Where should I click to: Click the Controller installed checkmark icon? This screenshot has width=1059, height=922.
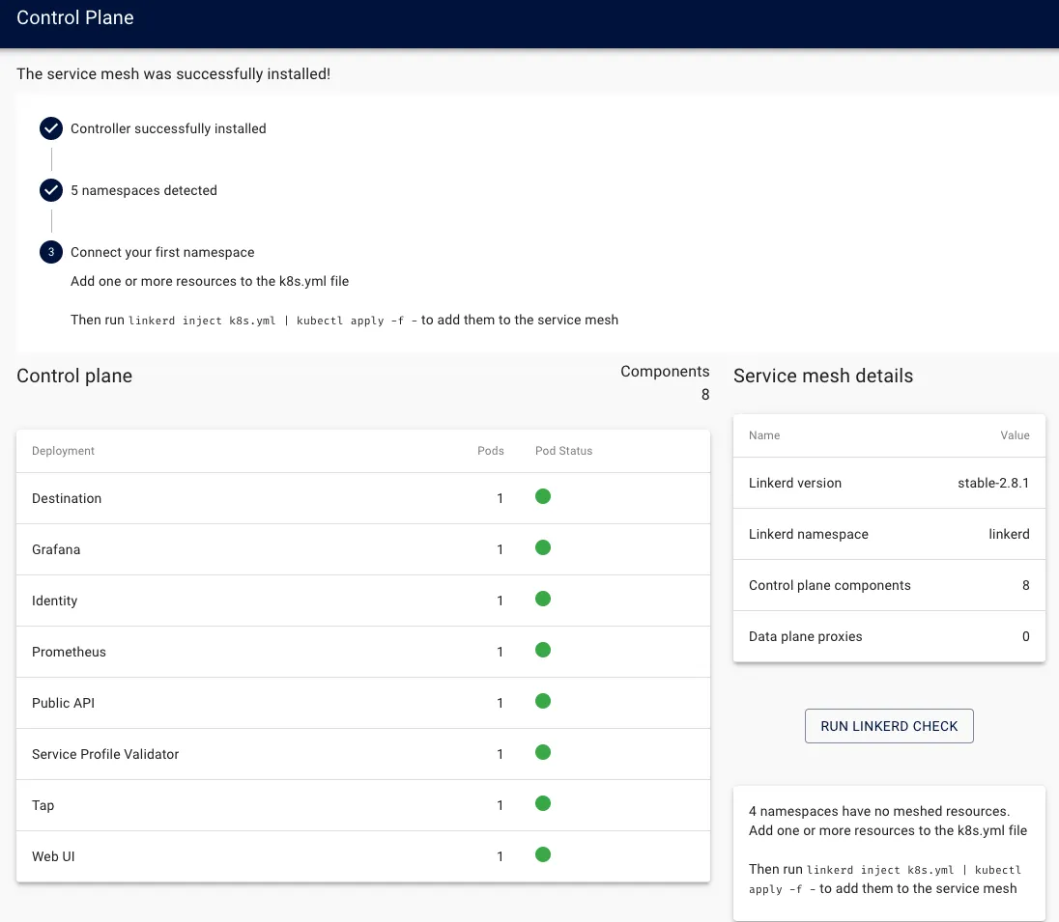click(50, 128)
